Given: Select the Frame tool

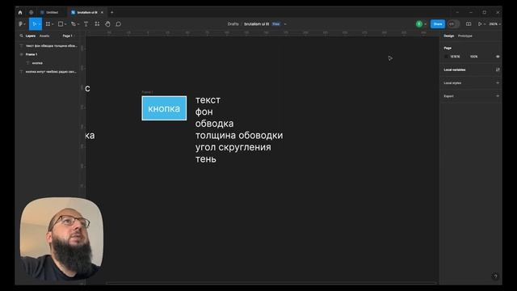Looking at the screenshot, I should [x=48, y=24].
